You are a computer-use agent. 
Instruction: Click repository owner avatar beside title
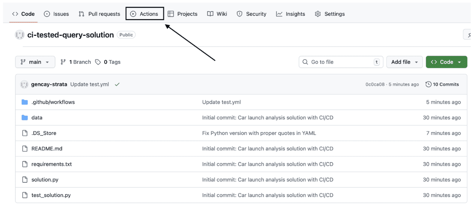click(x=19, y=35)
